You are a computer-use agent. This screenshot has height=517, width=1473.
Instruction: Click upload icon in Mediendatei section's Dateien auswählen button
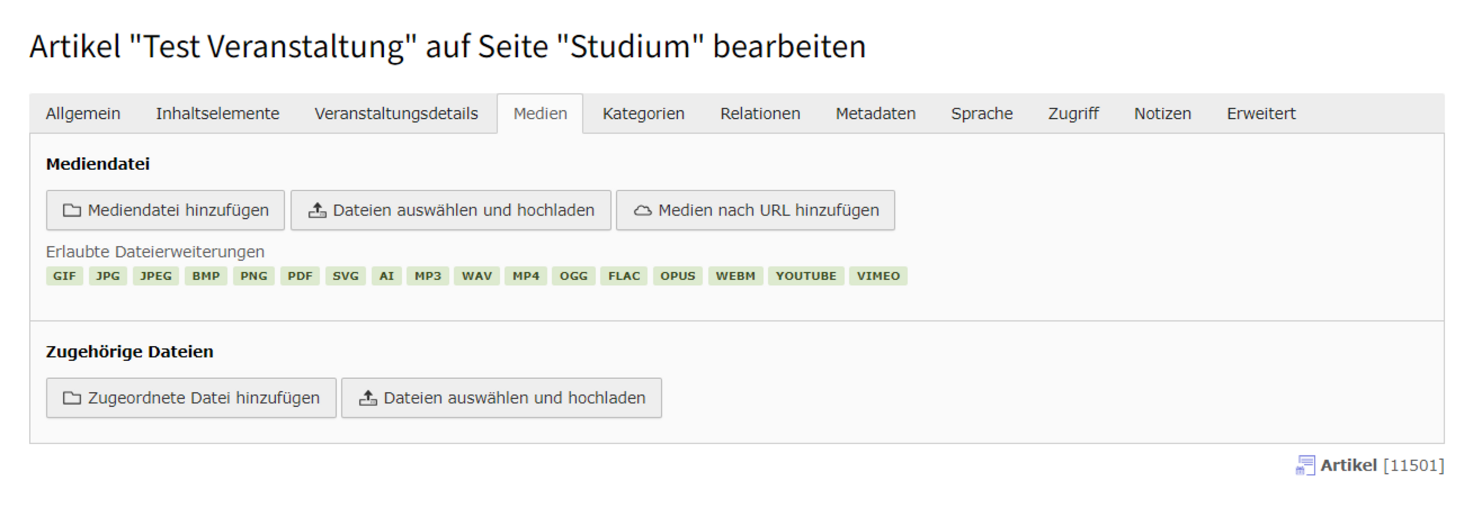pos(317,210)
